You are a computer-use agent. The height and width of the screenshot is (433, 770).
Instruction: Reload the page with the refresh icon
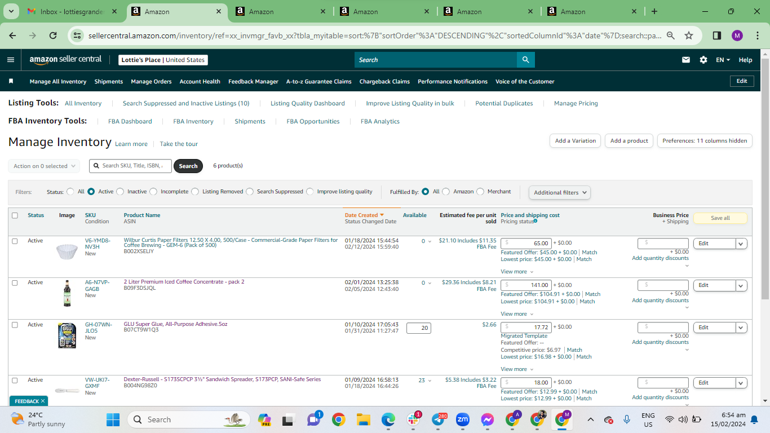[53, 36]
